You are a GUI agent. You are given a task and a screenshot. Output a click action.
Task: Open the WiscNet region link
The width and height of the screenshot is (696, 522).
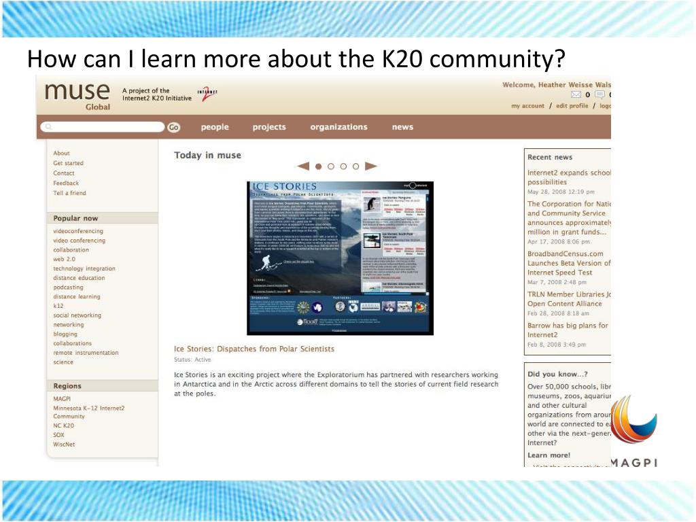64,445
